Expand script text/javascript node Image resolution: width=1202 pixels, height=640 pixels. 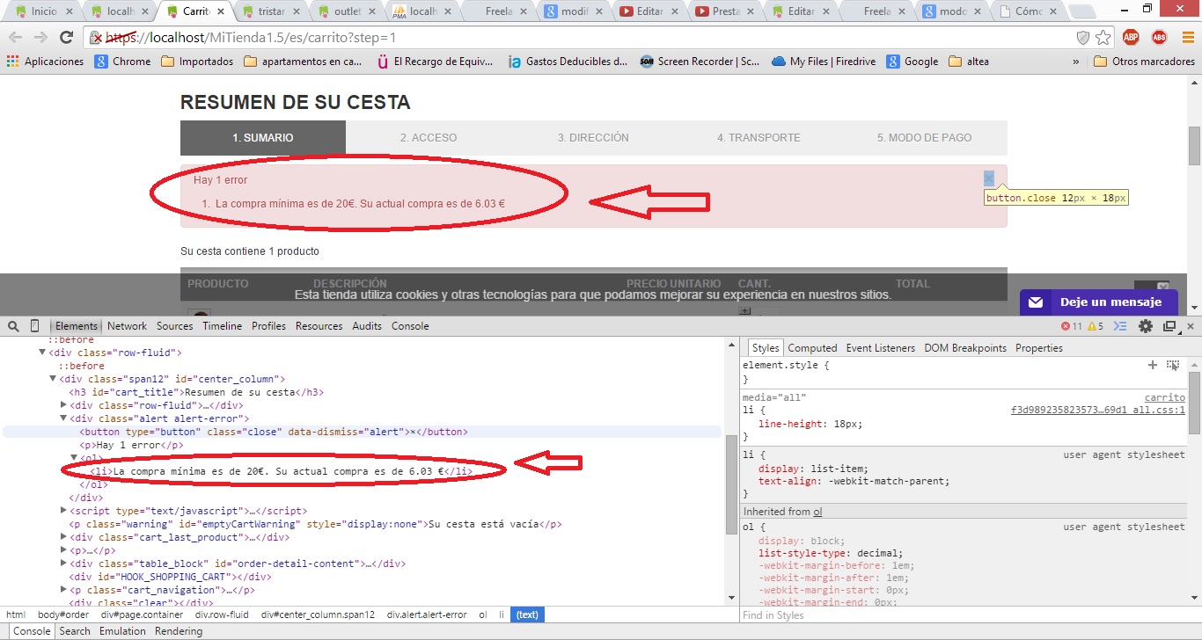[63, 511]
